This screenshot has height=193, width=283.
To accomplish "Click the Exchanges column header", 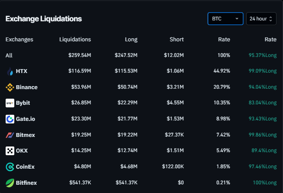I will click(19, 40).
